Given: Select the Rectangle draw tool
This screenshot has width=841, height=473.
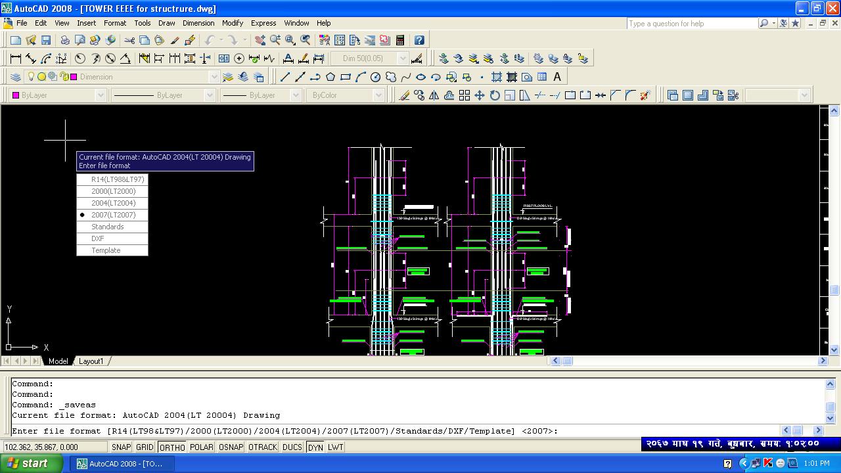Looking at the screenshot, I should tap(346, 77).
